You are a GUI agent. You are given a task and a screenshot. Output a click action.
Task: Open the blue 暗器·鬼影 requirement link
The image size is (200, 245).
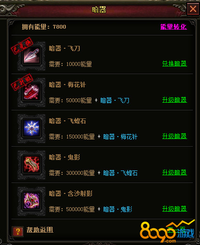tap(117, 209)
